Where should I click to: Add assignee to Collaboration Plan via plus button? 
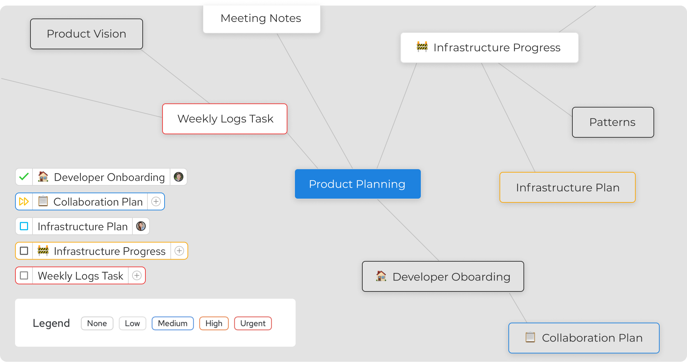[156, 201]
